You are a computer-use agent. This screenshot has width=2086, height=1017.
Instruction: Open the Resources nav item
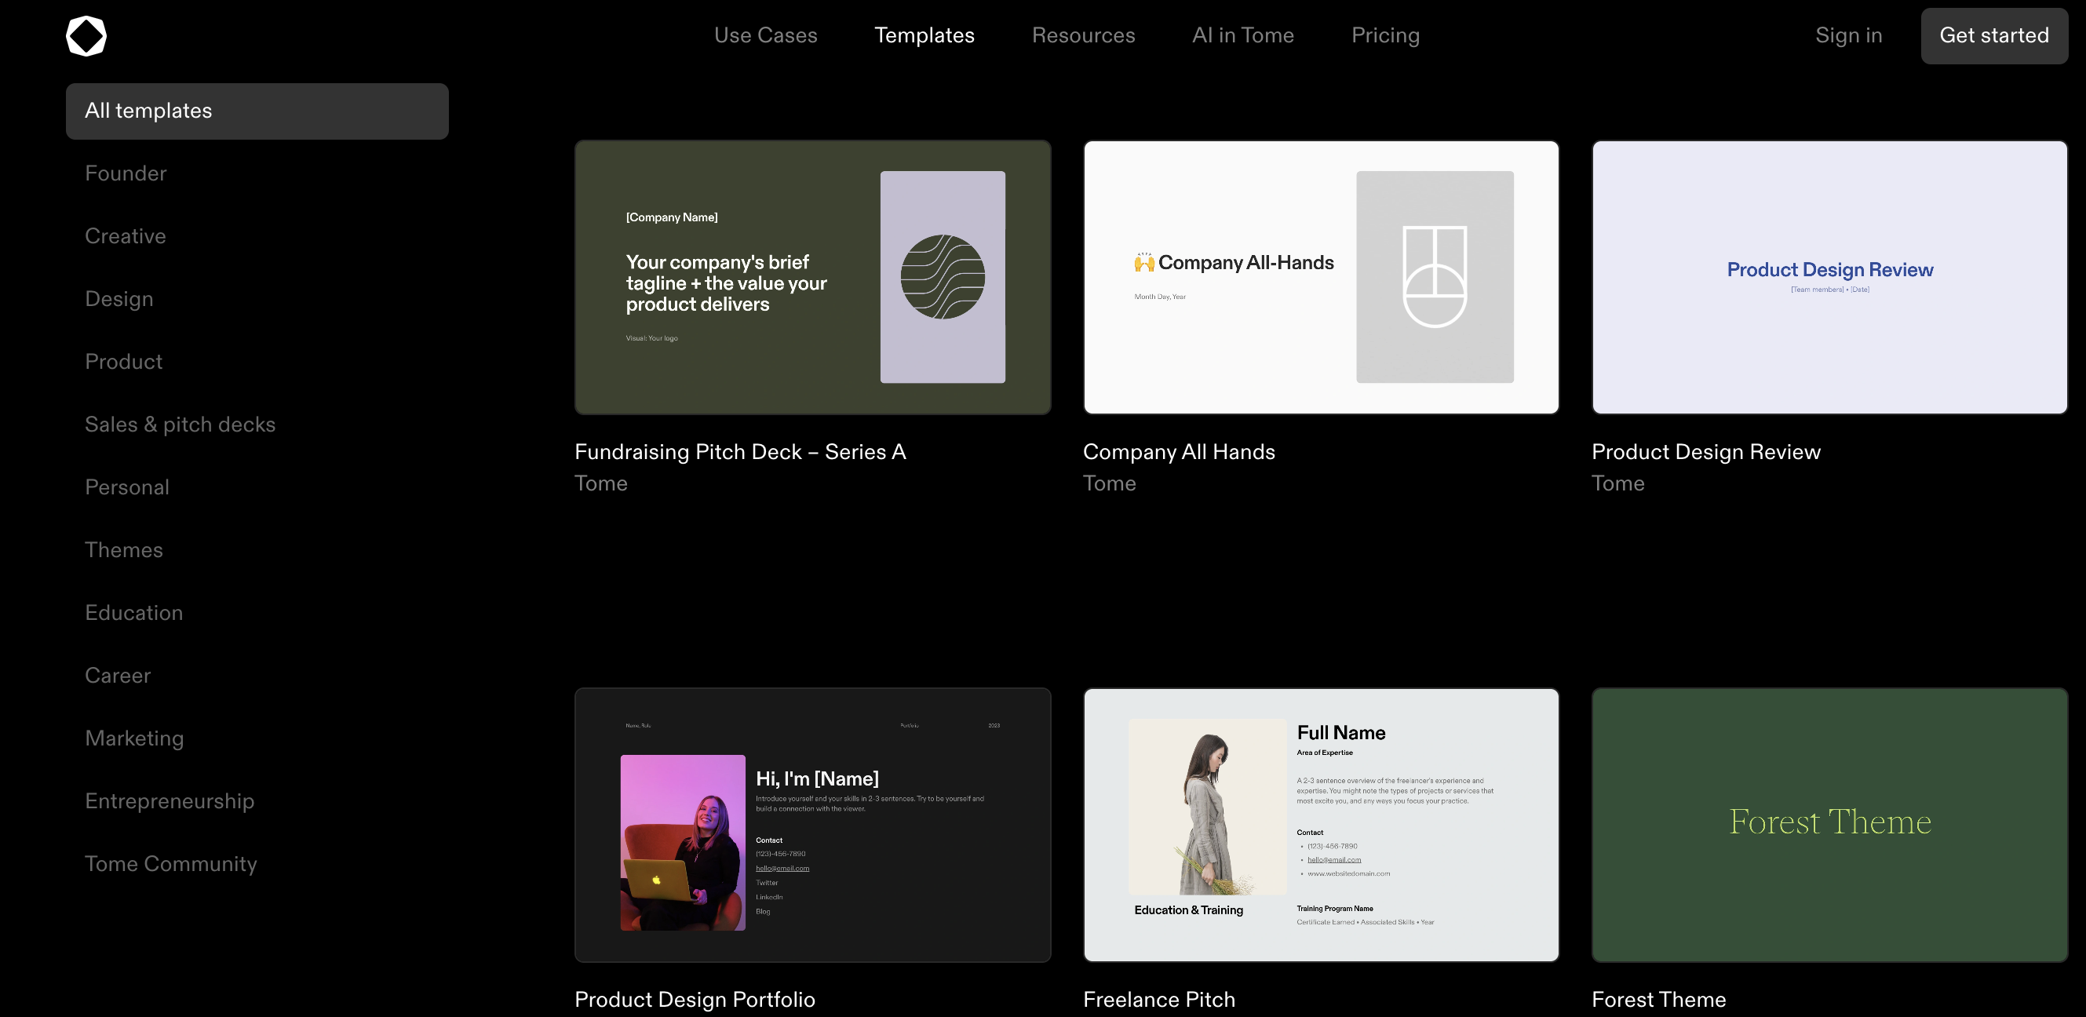click(x=1083, y=35)
